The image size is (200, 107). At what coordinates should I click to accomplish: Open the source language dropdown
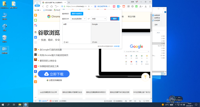point(78,19)
